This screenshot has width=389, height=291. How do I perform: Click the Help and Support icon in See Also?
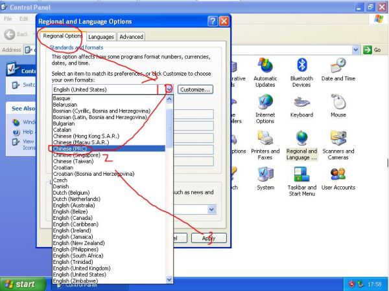(16, 133)
